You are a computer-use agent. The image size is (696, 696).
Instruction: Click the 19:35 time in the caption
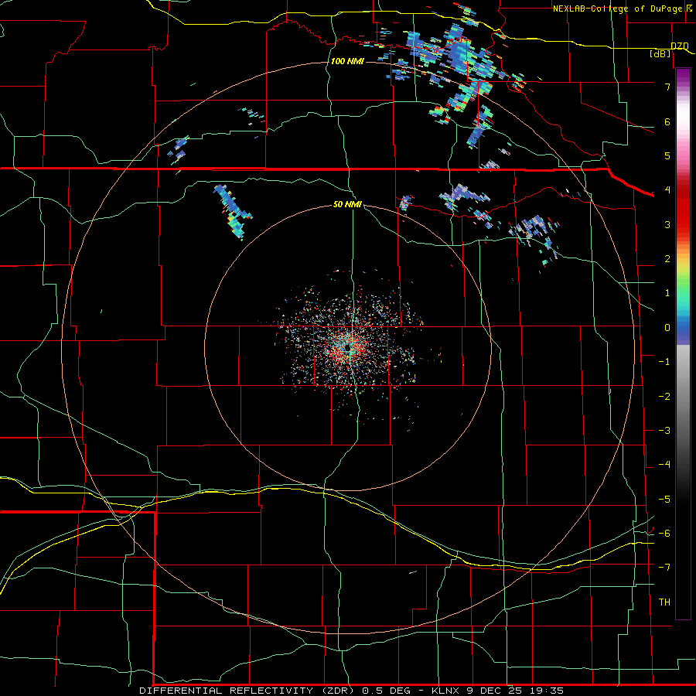(x=545, y=691)
